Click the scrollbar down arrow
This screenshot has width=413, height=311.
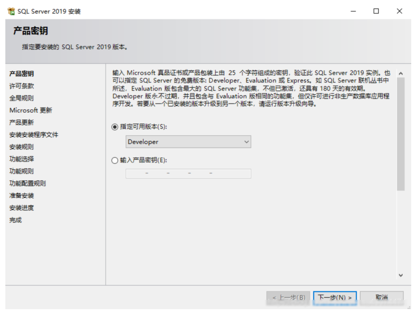coord(401,275)
